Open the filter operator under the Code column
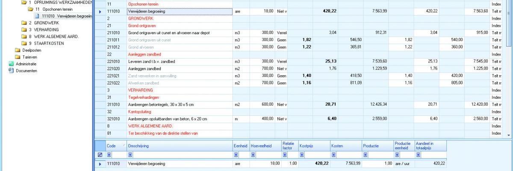Viewport: 513px width, 171px height. click(x=109, y=155)
